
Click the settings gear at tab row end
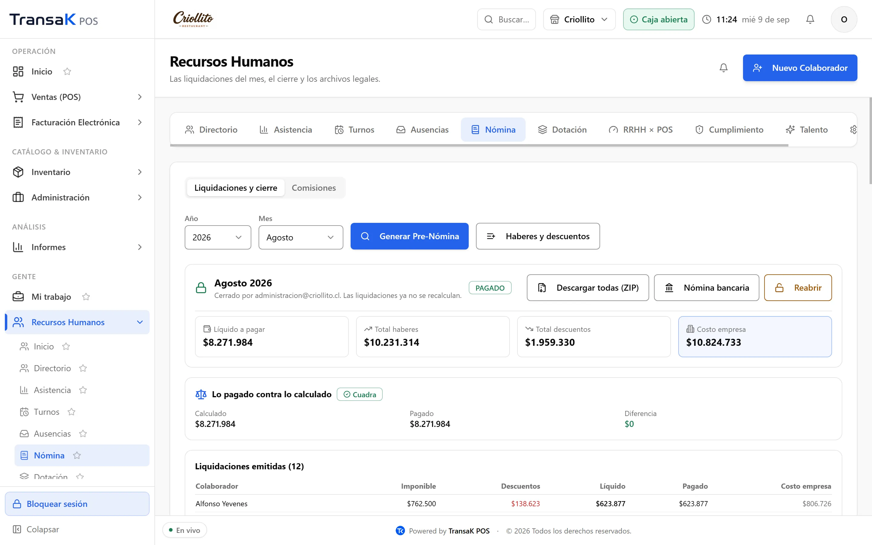(853, 130)
